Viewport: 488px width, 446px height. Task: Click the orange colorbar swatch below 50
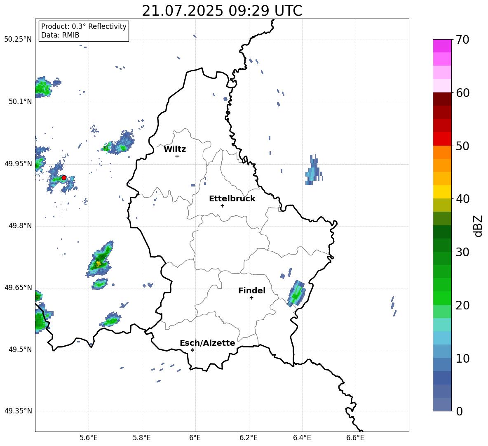point(442,152)
